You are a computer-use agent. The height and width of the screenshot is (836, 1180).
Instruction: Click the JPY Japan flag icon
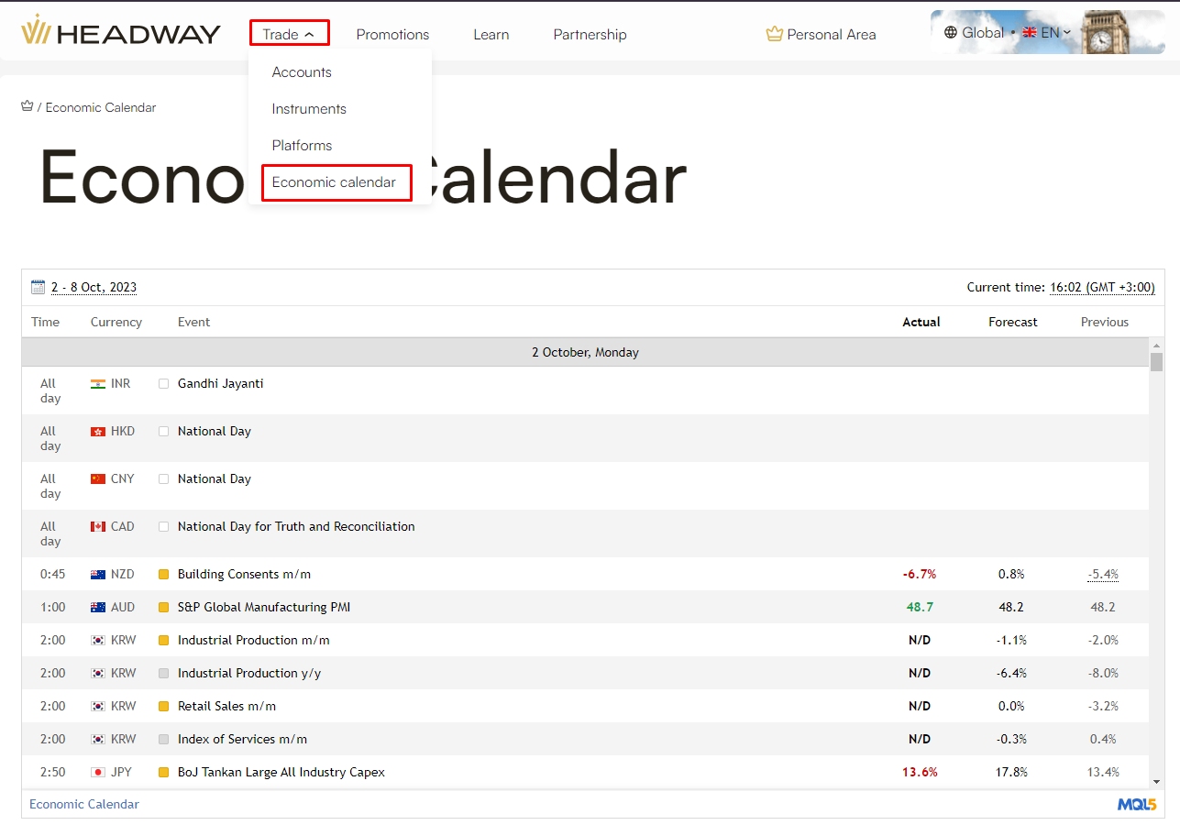pyautogui.click(x=98, y=773)
